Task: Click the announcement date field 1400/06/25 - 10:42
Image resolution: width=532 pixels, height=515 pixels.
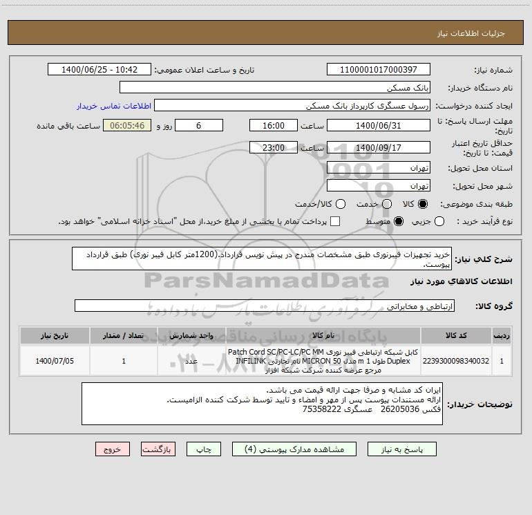Action: click(x=99, y=70)
